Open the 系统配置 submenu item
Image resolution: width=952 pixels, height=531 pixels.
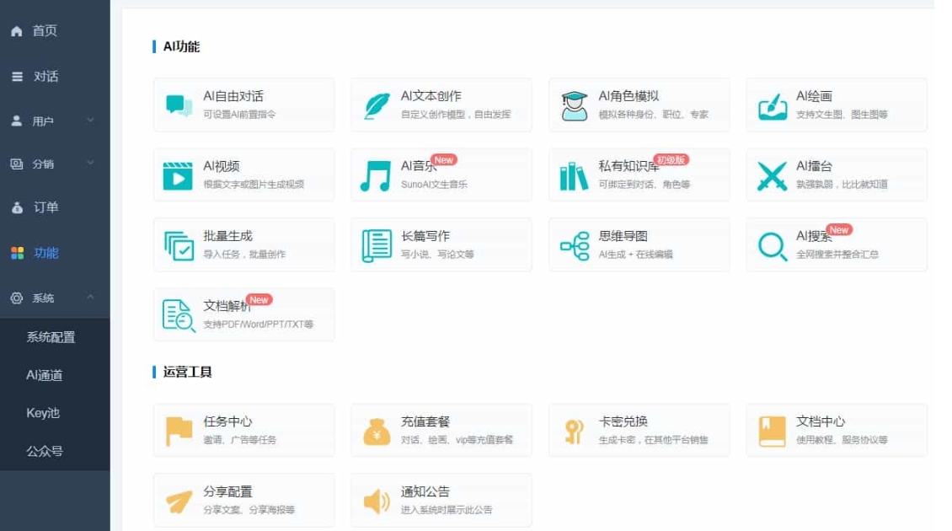tap(51, 337)
